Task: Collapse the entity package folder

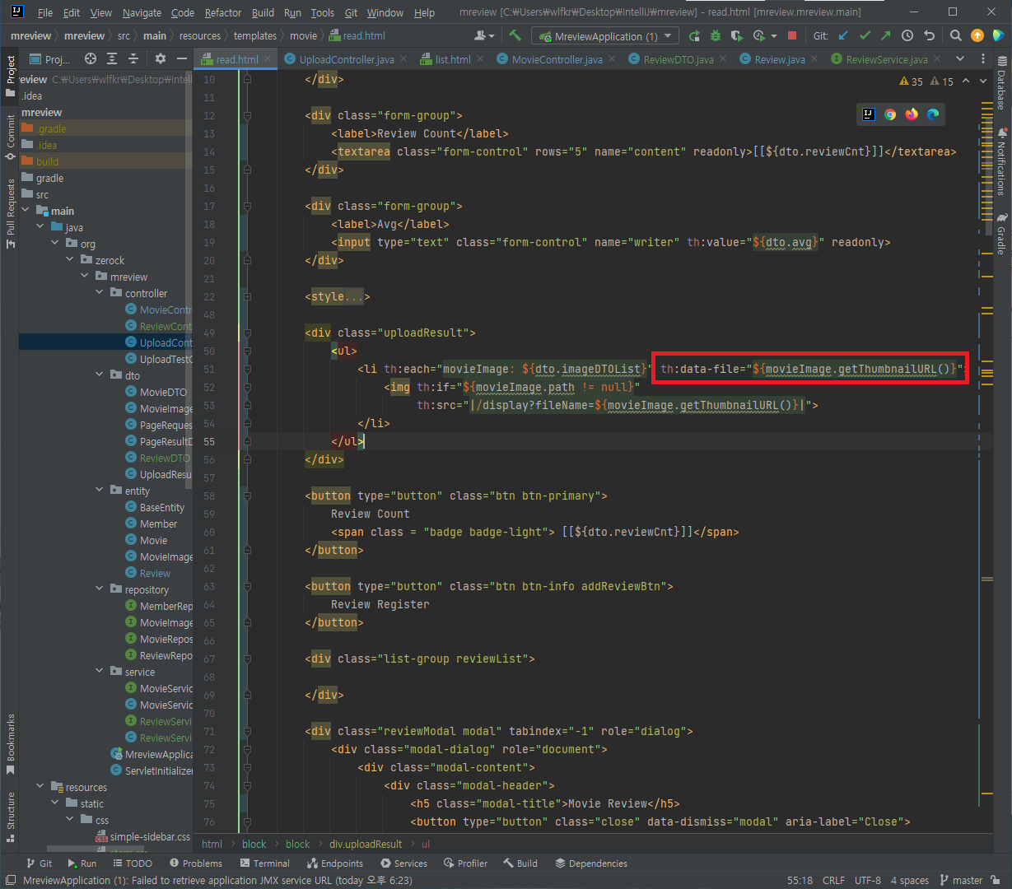Action: tap(100, 491)
